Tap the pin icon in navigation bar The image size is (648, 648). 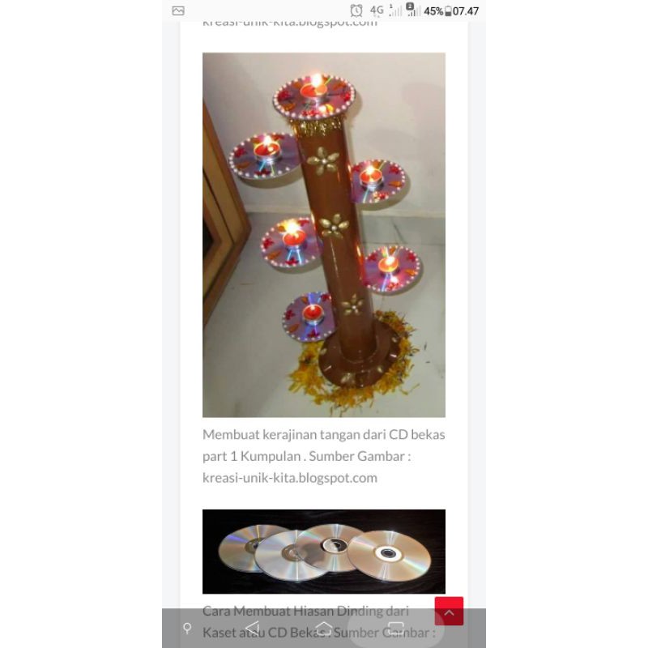[x=187, y=629]
